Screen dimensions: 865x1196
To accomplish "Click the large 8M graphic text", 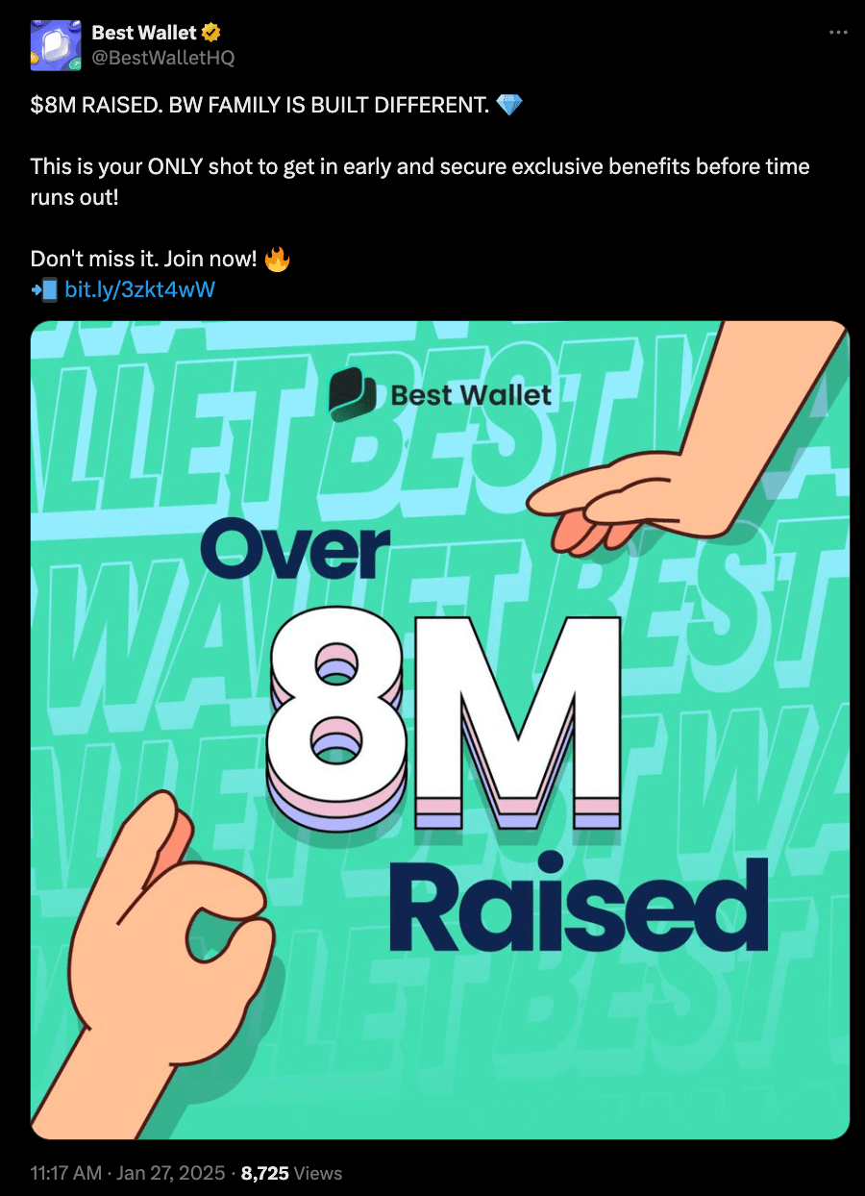I will pos(444,711).
